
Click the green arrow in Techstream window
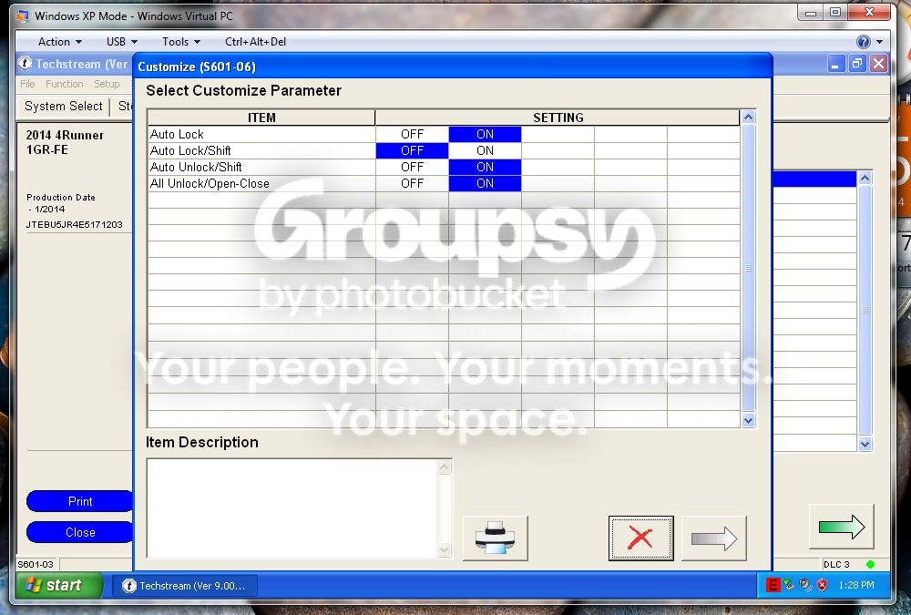[841, 527]
